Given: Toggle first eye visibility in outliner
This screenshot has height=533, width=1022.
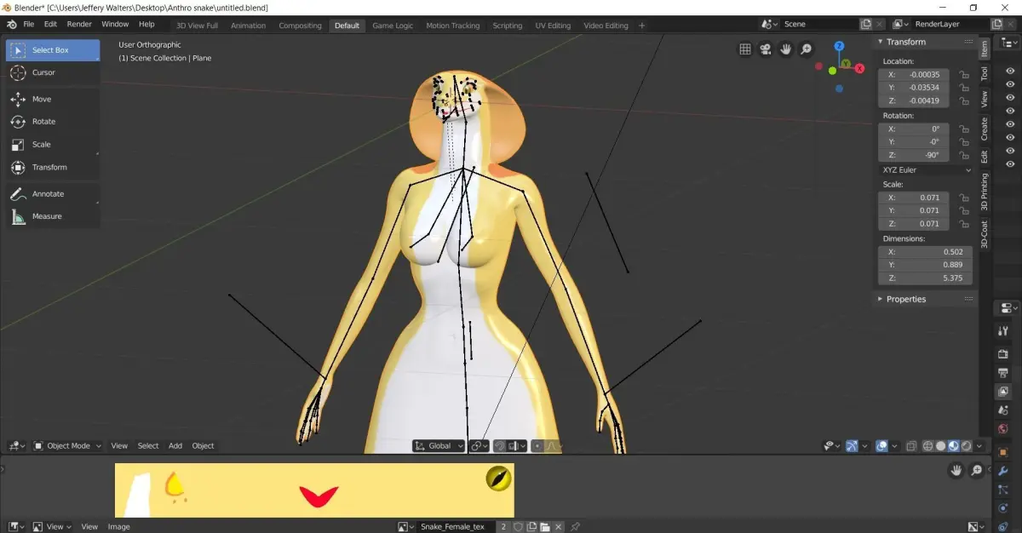Looking at the screenshot, I should point(1010,72).
